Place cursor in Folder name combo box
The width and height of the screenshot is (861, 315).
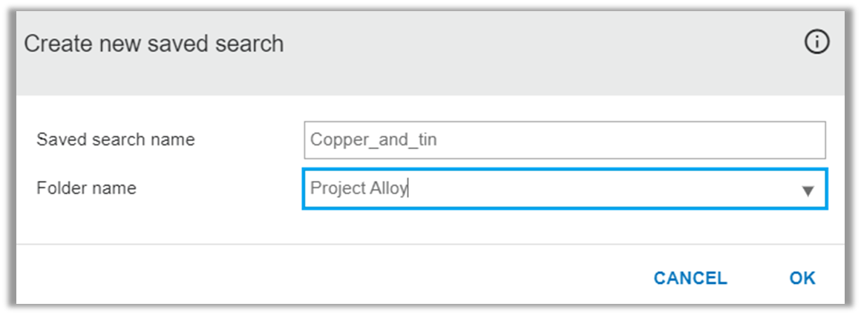click(x=565, y=189)
